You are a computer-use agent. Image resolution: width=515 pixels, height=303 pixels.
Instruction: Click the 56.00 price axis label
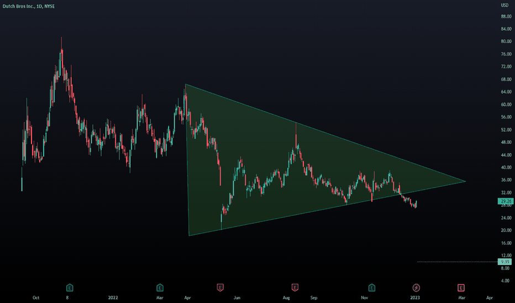506,117
